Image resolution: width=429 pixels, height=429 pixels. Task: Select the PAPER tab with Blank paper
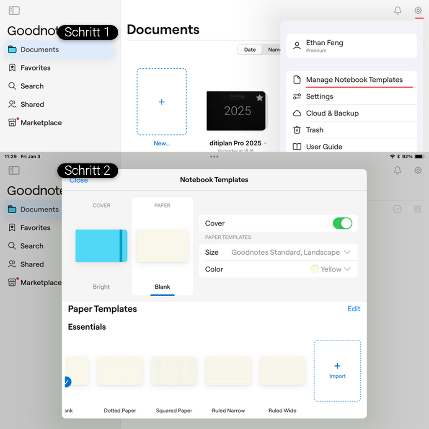pyautogui.click(x=162, y=246)
